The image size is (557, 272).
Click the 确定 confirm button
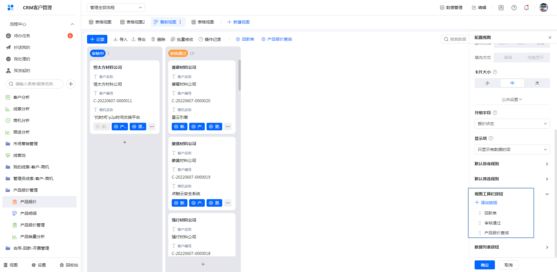tap(484, 265)
